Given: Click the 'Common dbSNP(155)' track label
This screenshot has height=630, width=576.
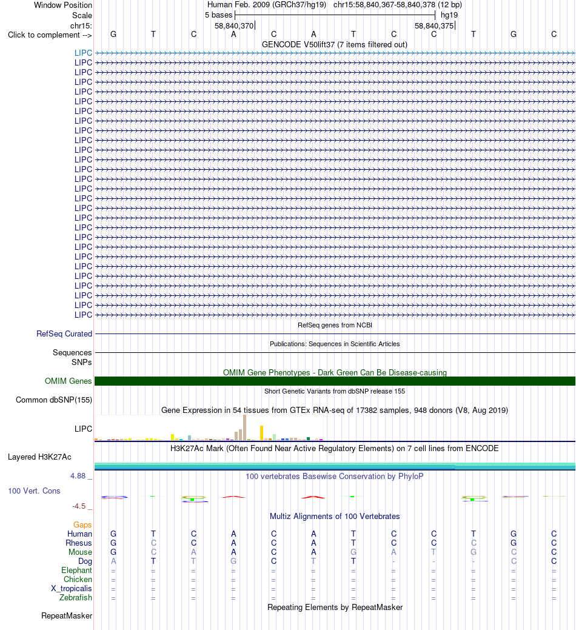Looking at the screenshot, I should pyautogui.click(x=54, y=400).
